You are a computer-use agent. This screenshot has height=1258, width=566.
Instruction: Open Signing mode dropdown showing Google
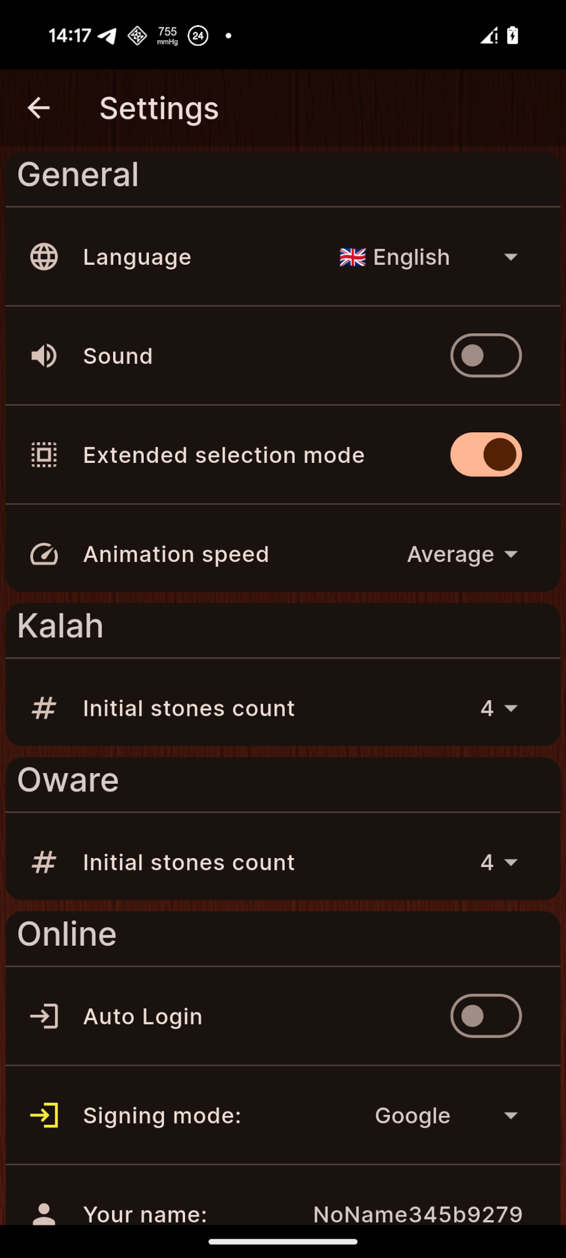[446, 1115]
